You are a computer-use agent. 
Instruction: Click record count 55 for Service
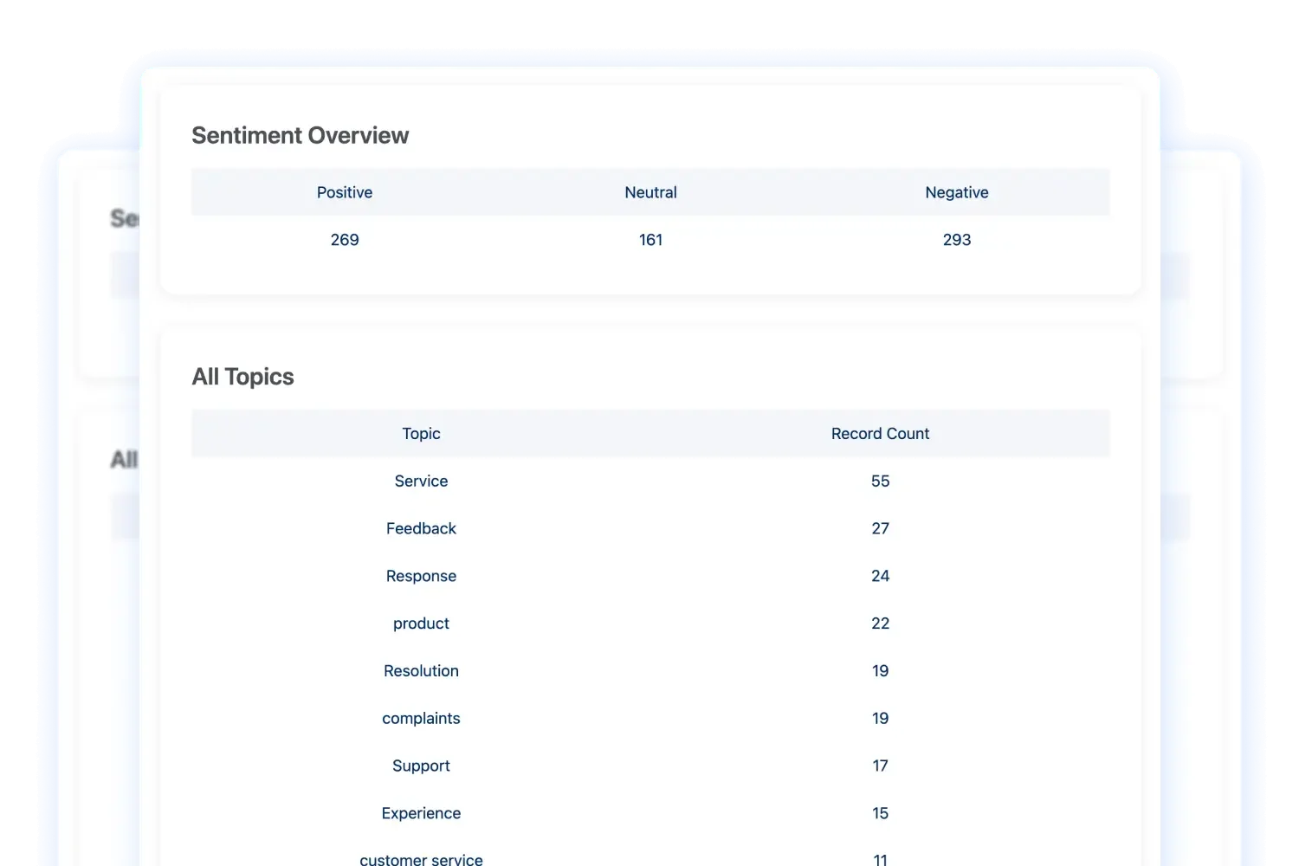pyautogui.click(x=880, y=481)
